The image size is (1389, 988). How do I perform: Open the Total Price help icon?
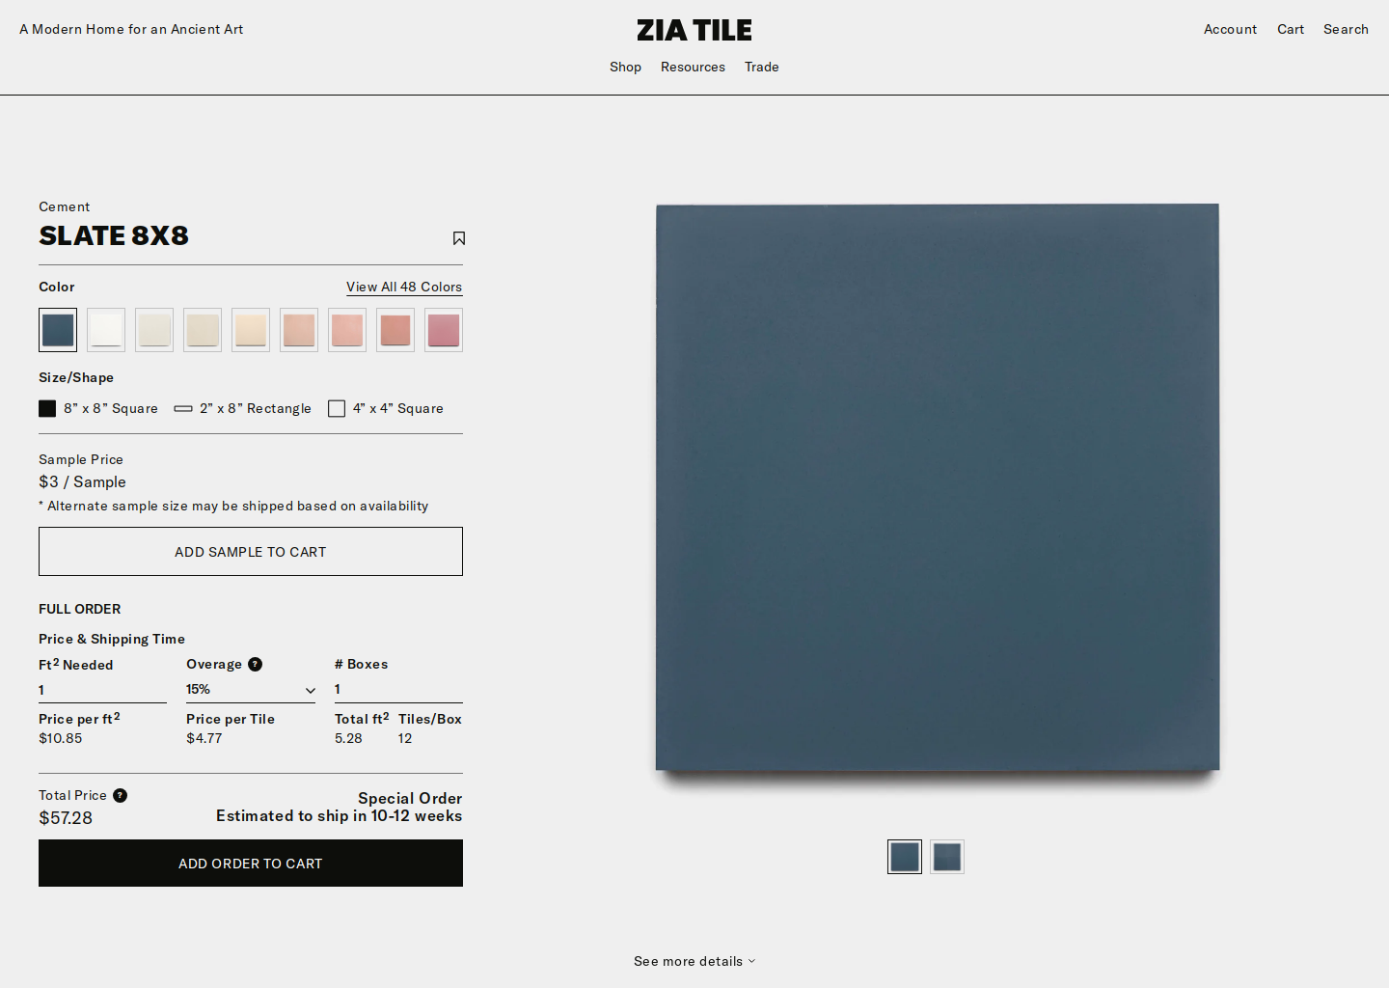120,795
